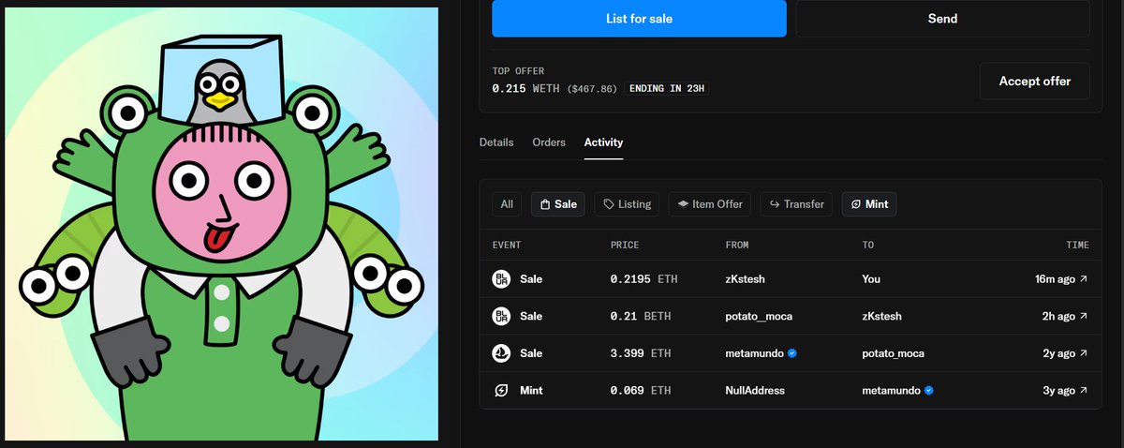
Task: Open potato__moca profile in the FROM column
Action: click(x=759, y=317)
